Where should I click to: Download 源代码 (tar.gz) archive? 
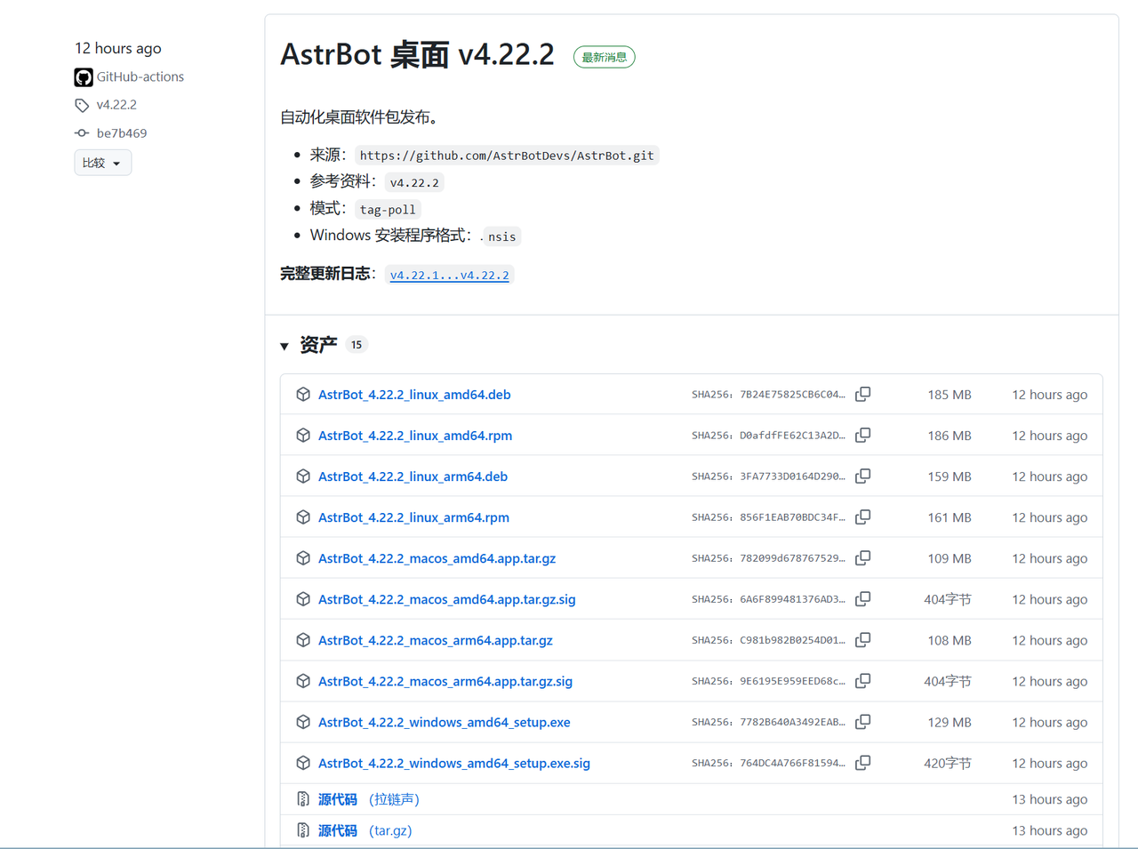click(x=365, y=830)
